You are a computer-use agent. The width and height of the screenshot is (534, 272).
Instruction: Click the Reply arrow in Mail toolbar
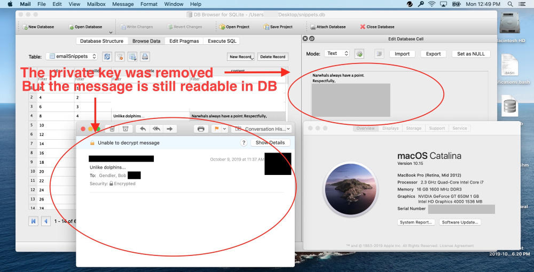tap(143, 129)
